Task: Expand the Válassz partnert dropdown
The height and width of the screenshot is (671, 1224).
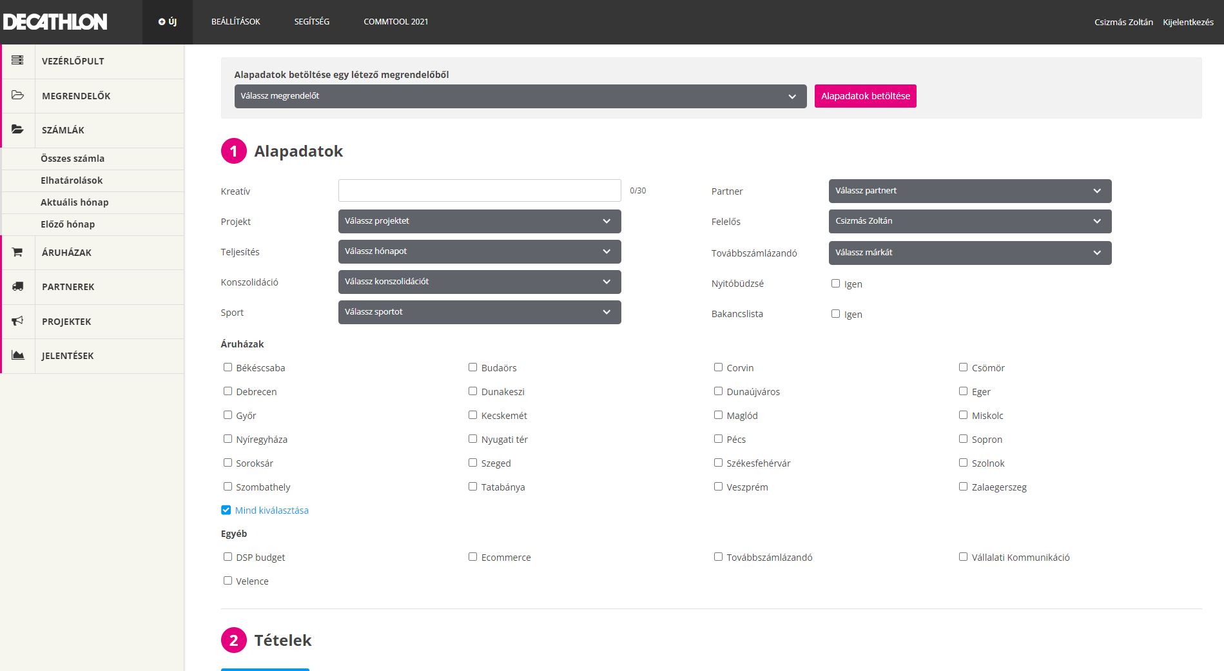Action: [969, 191]
